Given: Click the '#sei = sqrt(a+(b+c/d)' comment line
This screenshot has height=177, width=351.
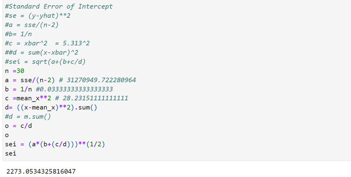Looking at the screenshot, I should click(45, 62).
